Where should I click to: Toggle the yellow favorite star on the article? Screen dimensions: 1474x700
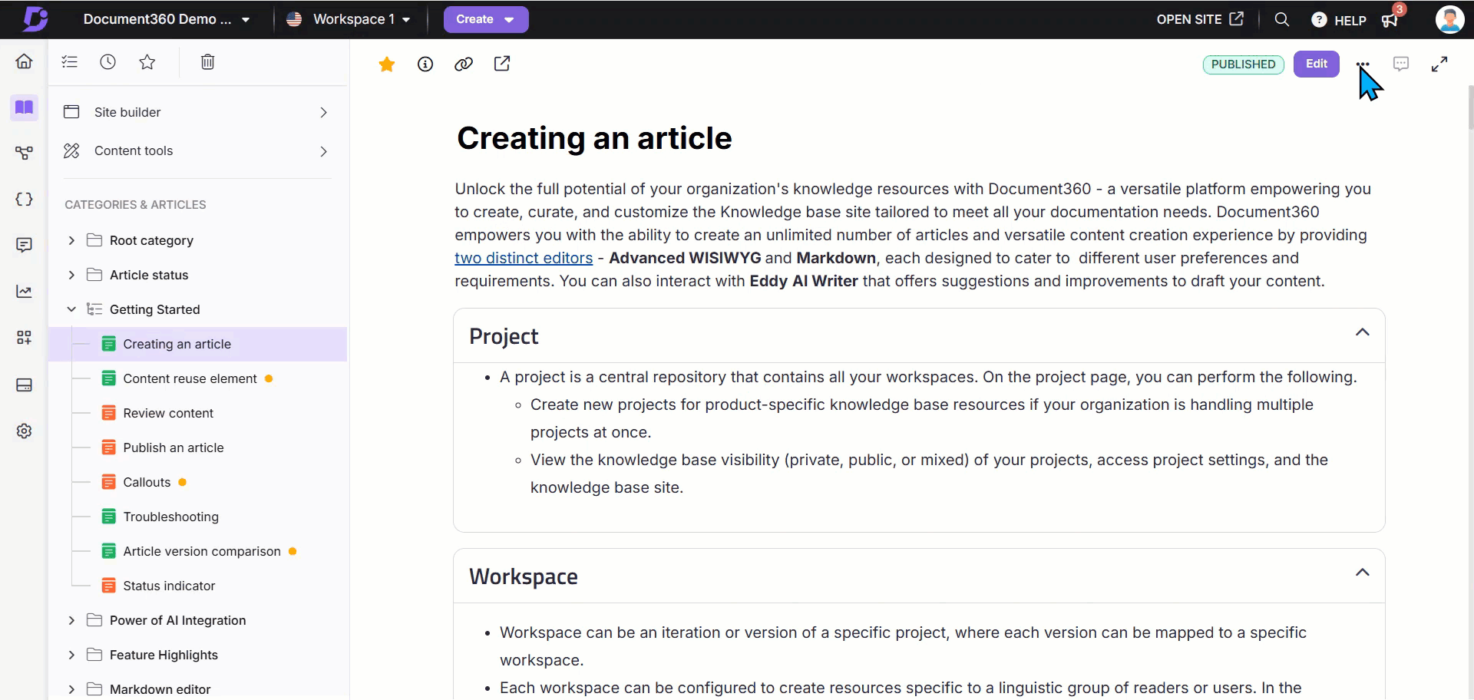(387, 64)
